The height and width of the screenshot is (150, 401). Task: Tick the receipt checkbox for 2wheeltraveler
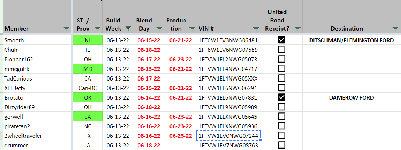pos(282,136)
